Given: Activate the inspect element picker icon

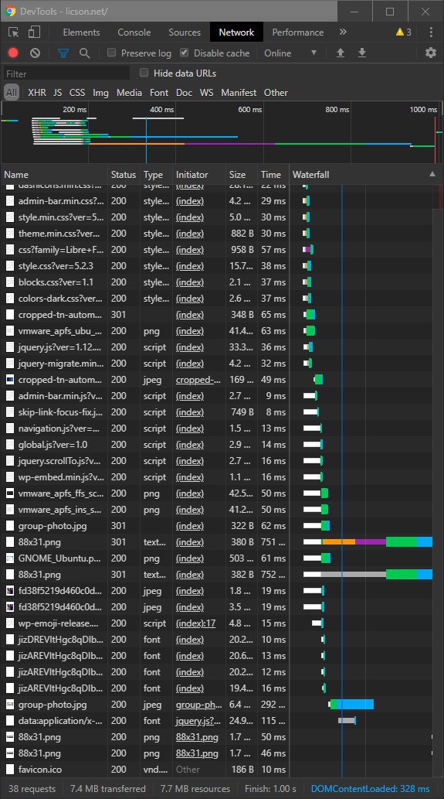Looking at the screenshot, I should point(14,32).
